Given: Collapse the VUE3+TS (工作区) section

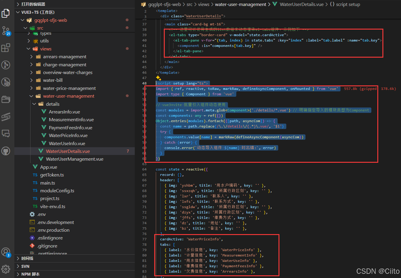Looking at the screenshot, I should point(18,12).
